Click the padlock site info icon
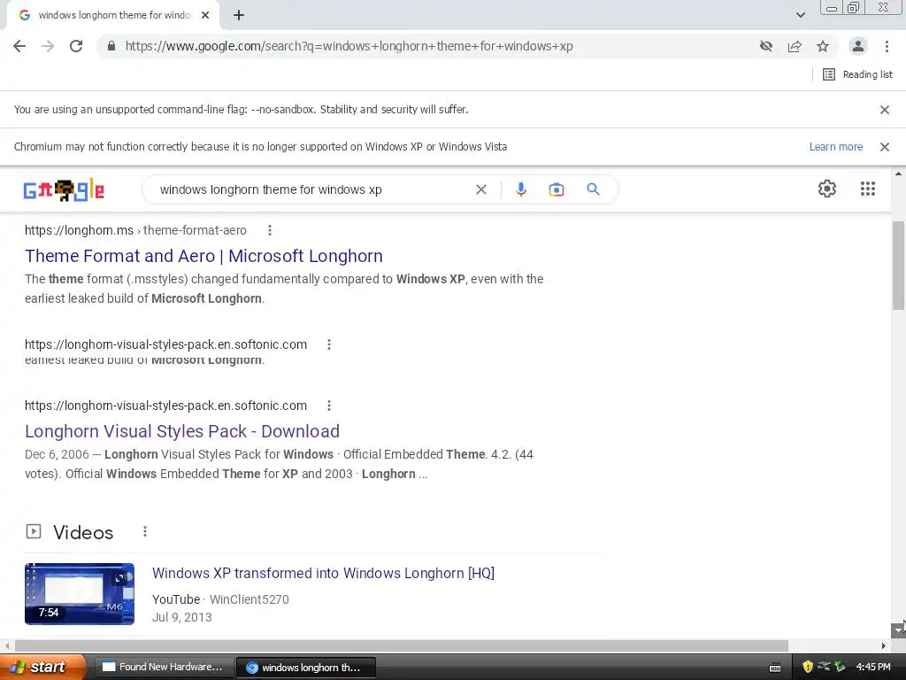This screenshot has width=906, height=680. (x=111, y=46)
